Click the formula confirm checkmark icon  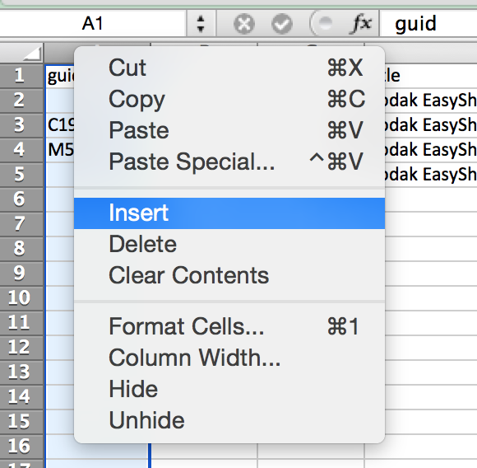[x=282, y=23]
